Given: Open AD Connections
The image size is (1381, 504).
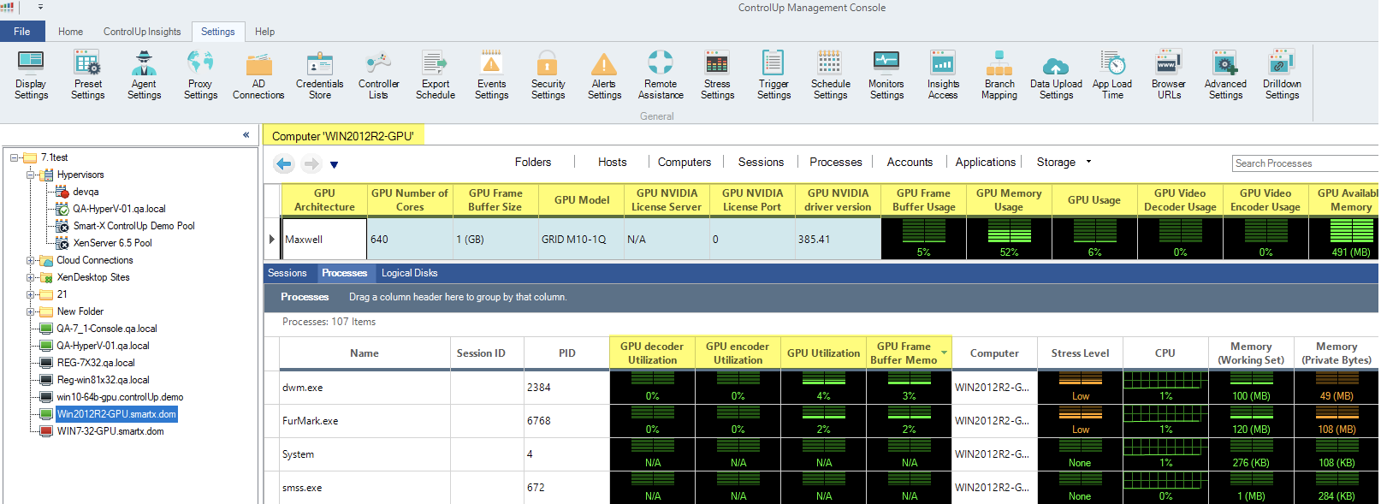Looking at the screenshot, I should [x=258, y=75].
